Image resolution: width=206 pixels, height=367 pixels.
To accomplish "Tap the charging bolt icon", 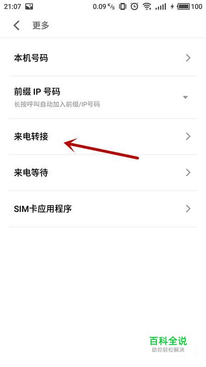I will click(172, 6).
